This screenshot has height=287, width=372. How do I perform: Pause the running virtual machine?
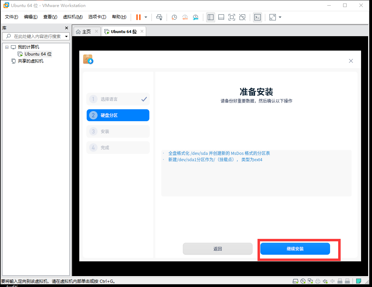(138, 17)
